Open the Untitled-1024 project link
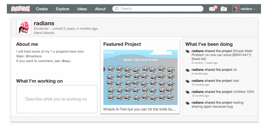Viewport: 276px width, 125px height. coord(244,92)
